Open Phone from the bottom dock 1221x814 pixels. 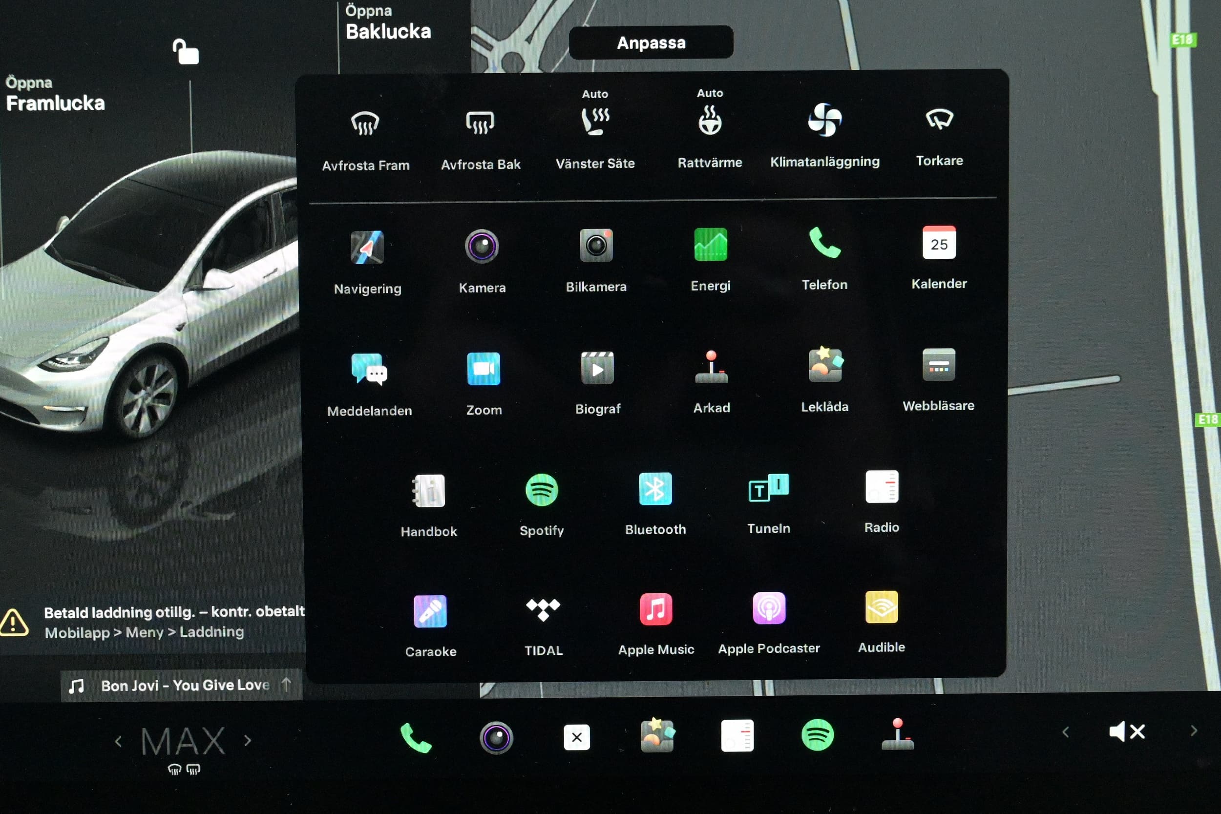pos(416,738)
